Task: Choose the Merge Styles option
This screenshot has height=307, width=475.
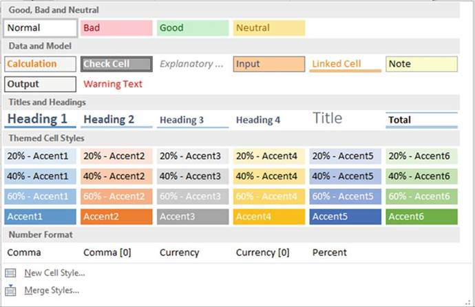Action: point(52,290)
